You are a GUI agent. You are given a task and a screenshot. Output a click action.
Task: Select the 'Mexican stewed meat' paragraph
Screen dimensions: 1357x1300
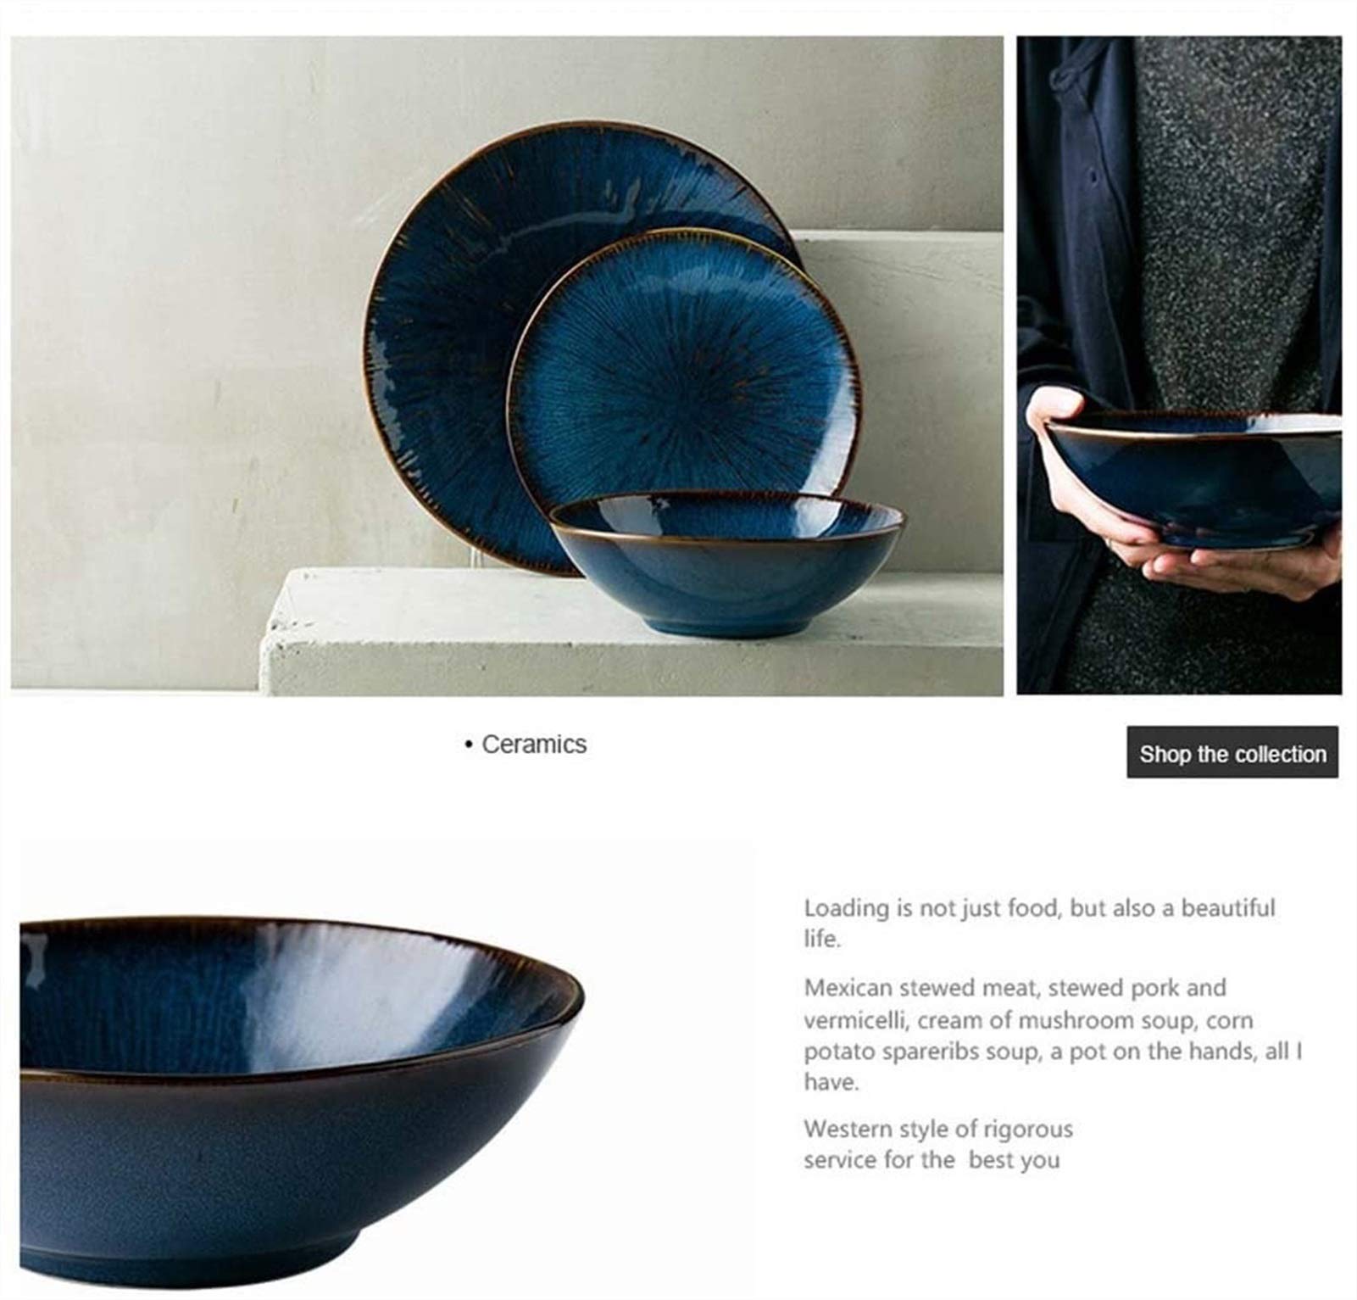coord(1053,1035)
